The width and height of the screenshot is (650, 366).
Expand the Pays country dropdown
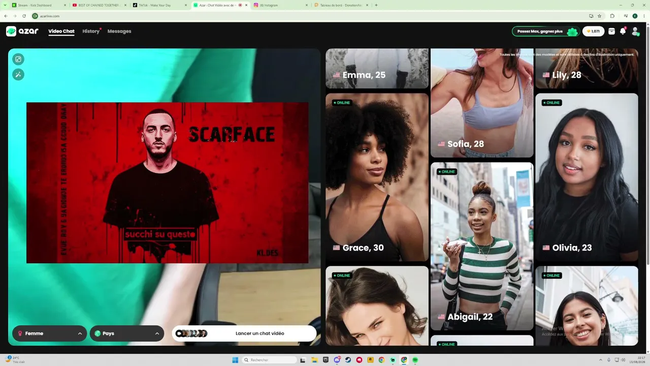[x=126, y=333]
